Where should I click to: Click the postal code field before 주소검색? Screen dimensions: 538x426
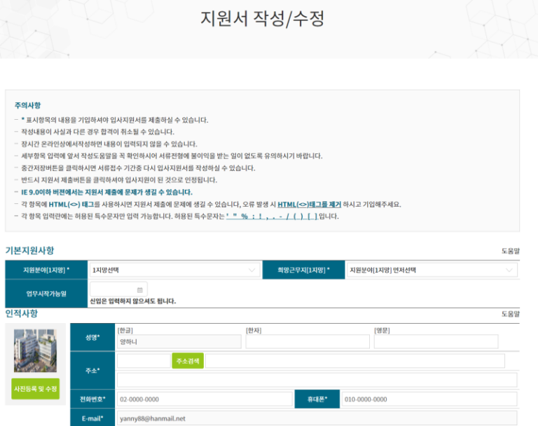coord(144,361)
